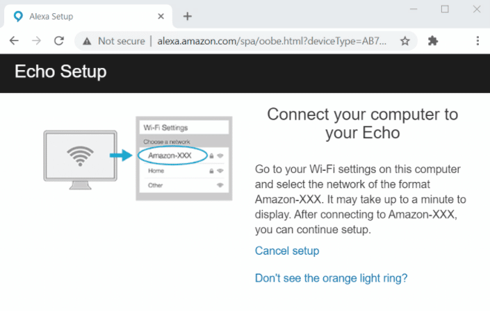Open the Chrome extensions puzzle icon
Image resolution: width=490 pixels, height=311 pixels.
point(433,41)
